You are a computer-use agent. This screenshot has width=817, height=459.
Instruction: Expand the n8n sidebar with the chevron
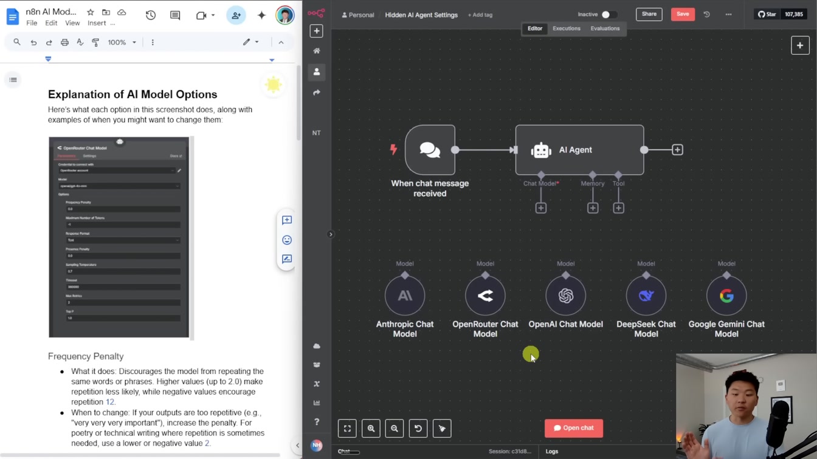tap(331, 234)
